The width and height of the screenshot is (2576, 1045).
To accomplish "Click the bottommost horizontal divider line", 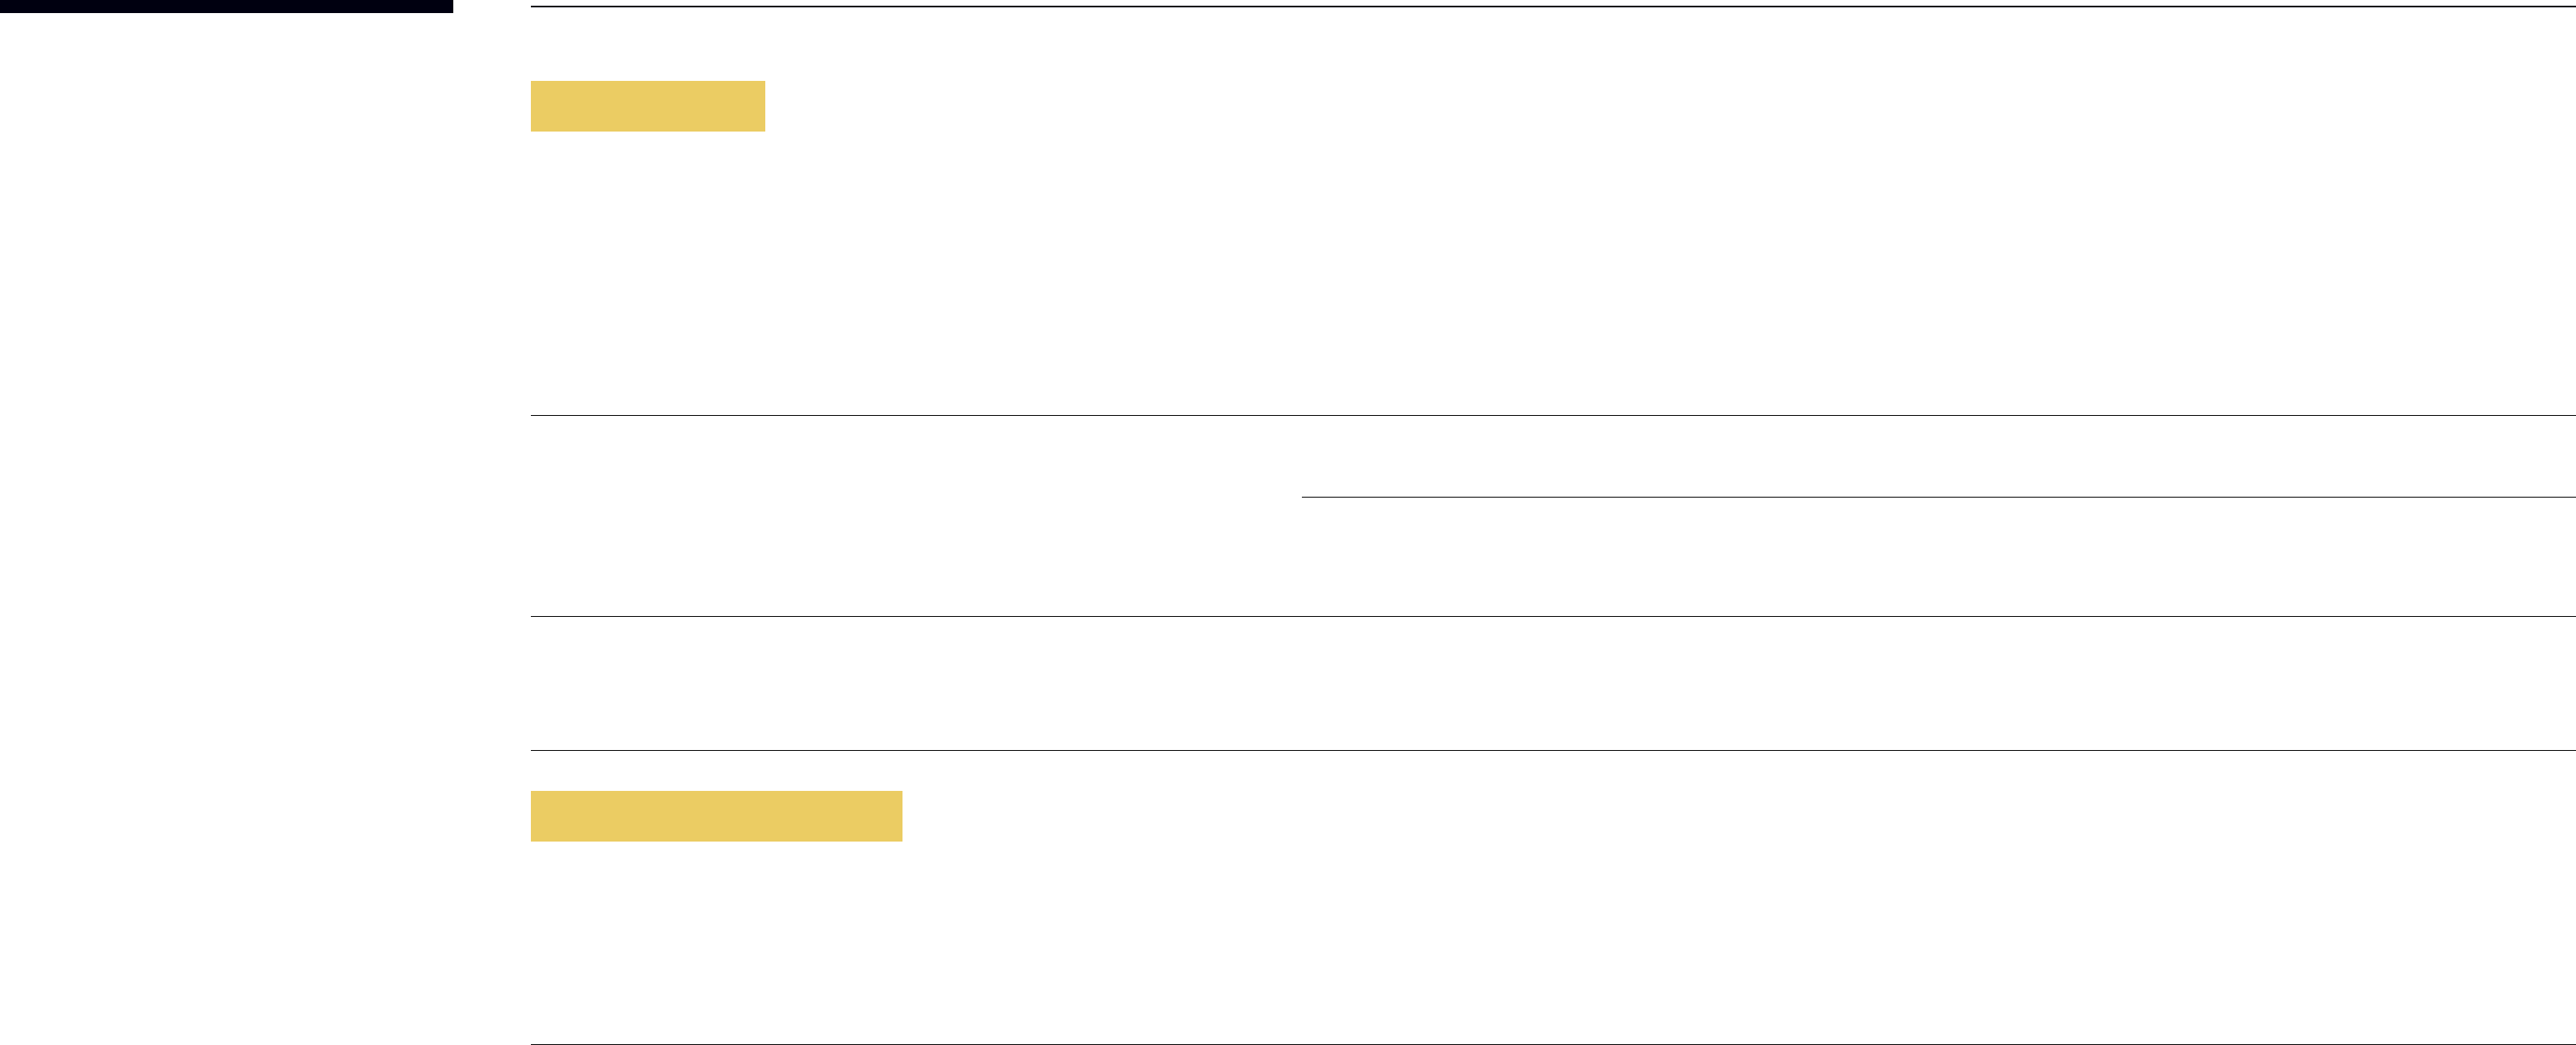I will click(x=1553, y=1044).
